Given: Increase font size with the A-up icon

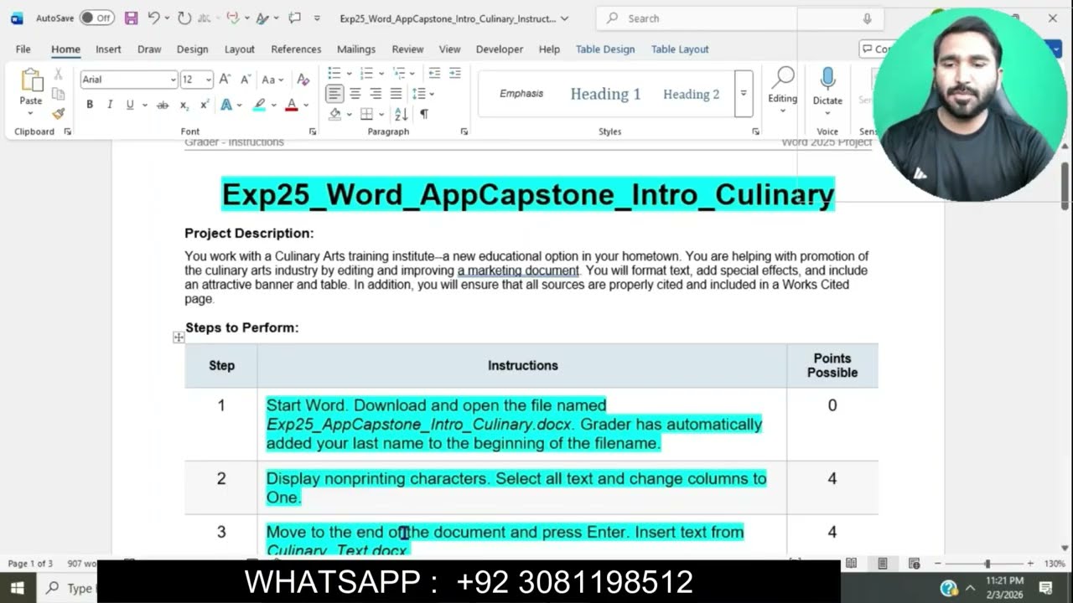Looking at the screenshot, I should [x=225, y=80].
